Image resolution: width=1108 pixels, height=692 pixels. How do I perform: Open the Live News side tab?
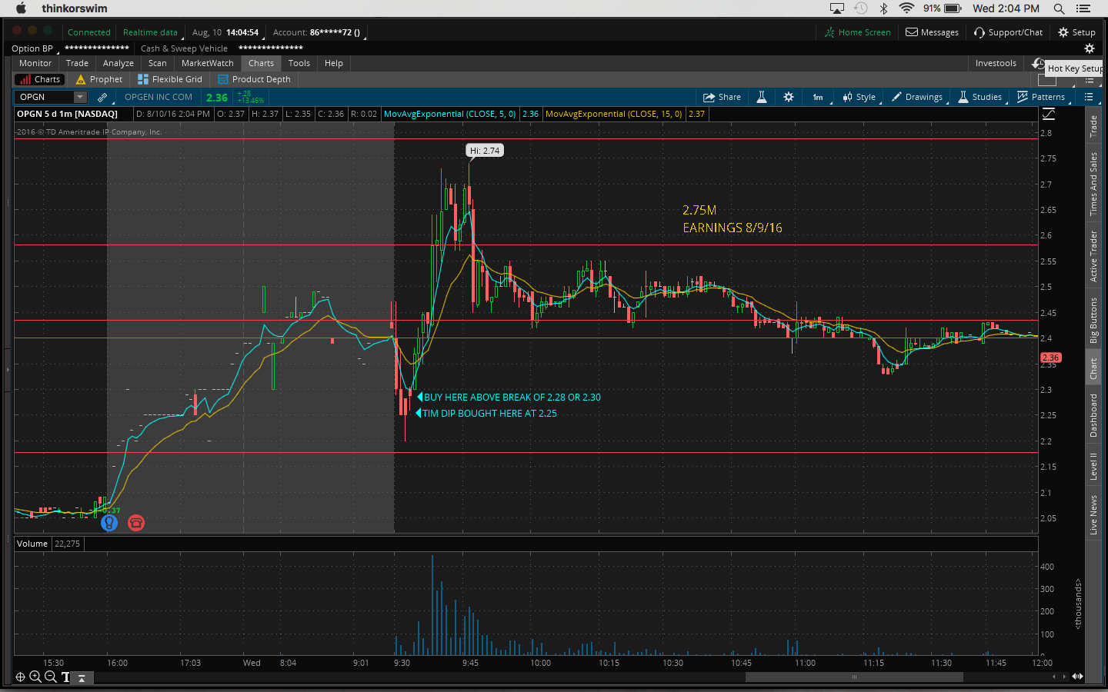(x=1093, y=514)
